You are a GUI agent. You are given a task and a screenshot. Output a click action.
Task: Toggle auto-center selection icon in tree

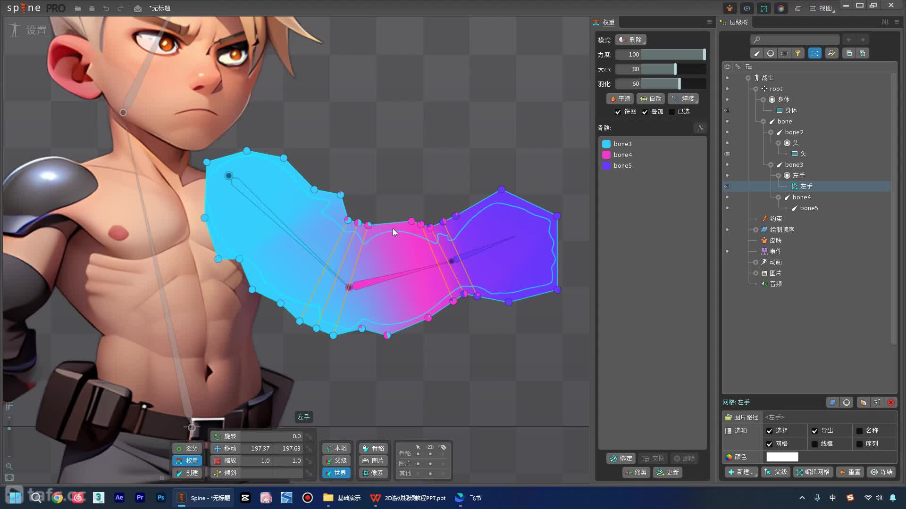coord(815,53)
